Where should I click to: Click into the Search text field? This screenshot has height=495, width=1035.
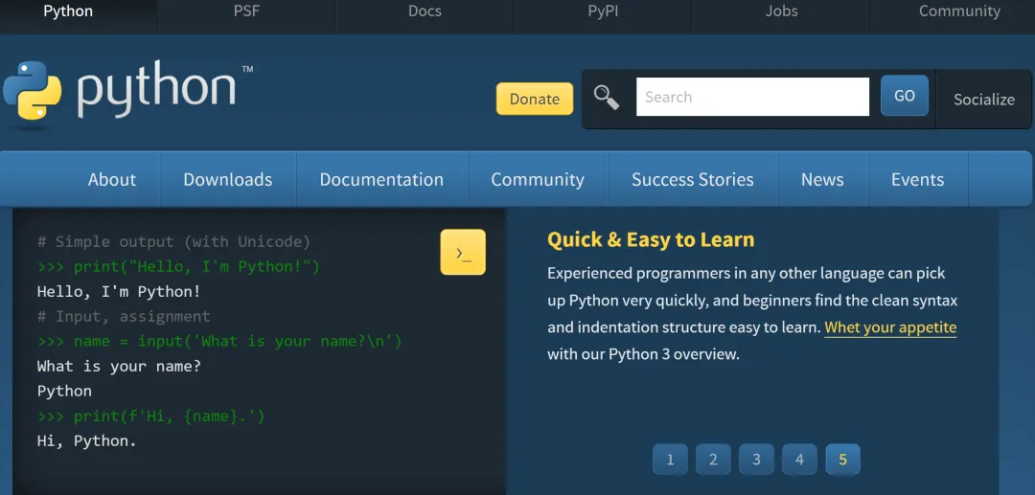pyautogui.click(x=752, y=97)
